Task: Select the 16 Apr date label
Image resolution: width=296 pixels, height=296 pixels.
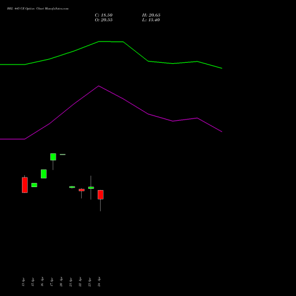Action: pos(42,282)
